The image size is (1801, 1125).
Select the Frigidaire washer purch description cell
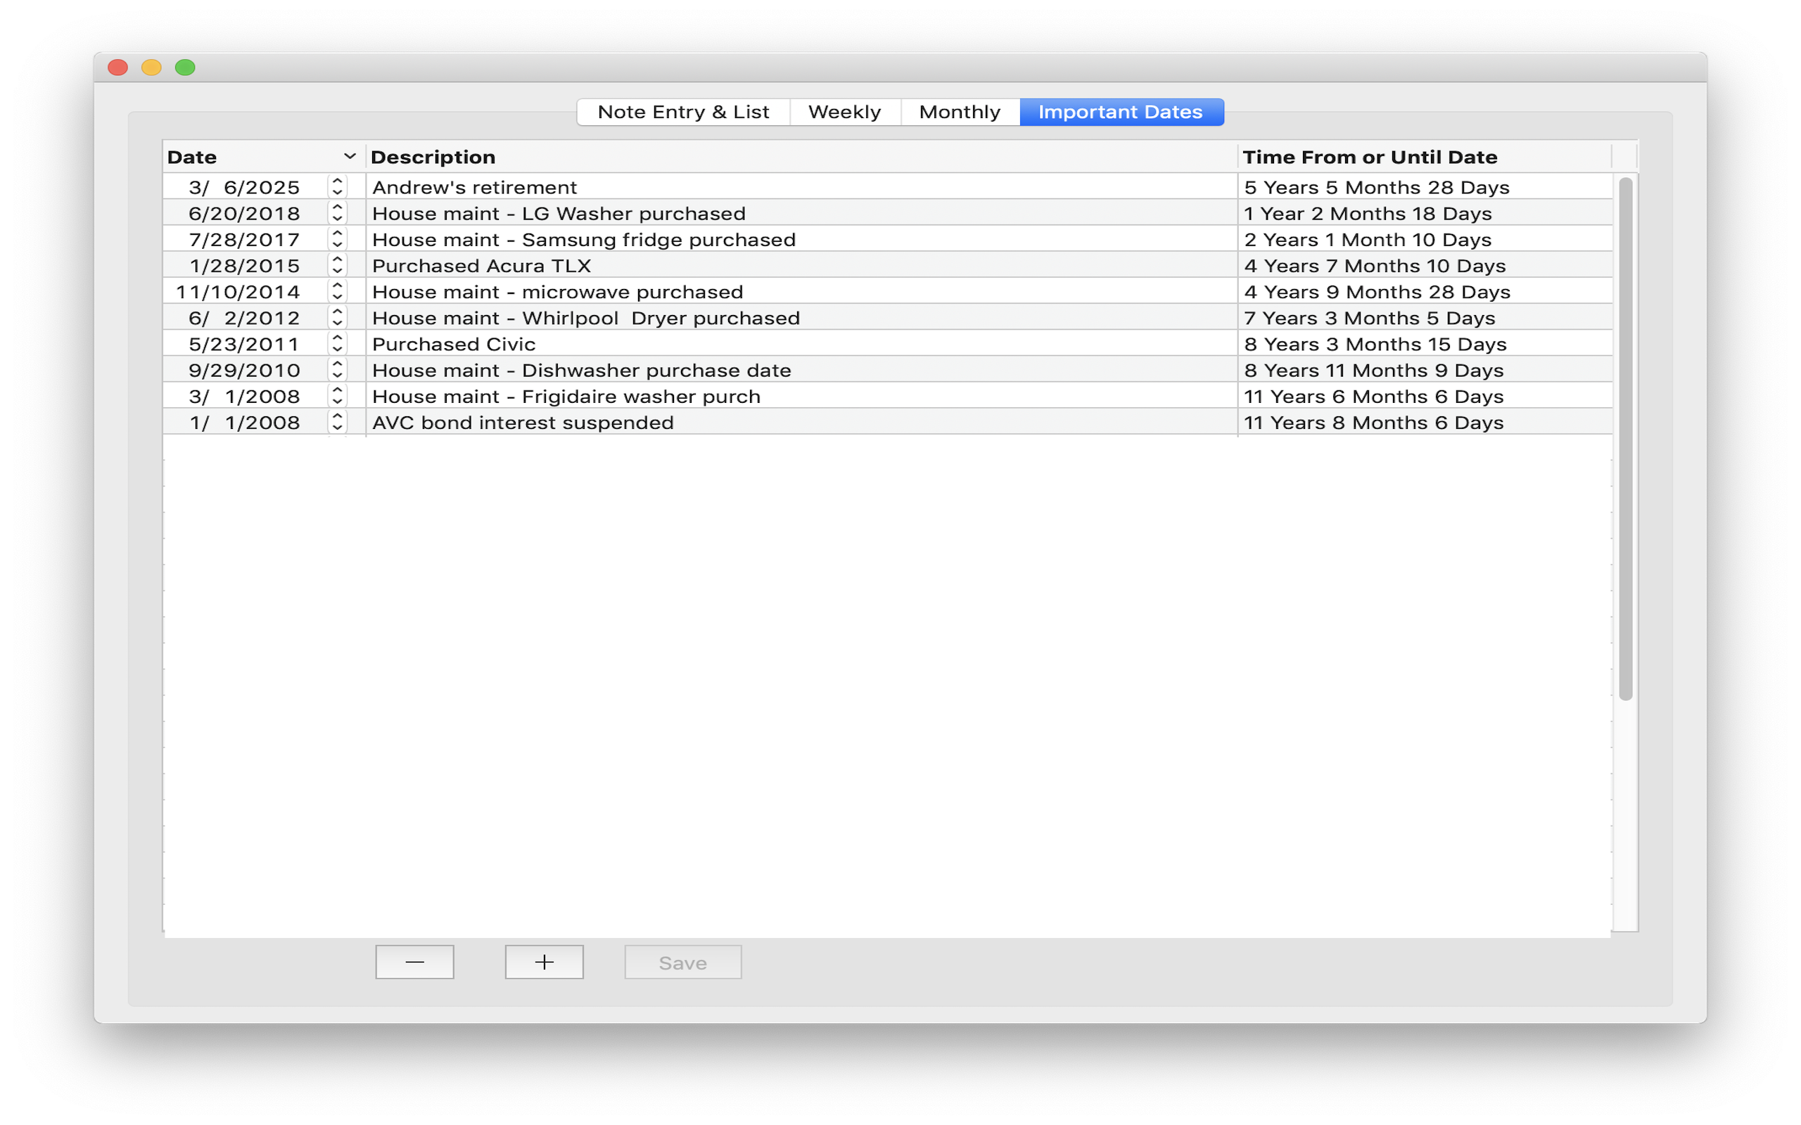coord(566,397)
